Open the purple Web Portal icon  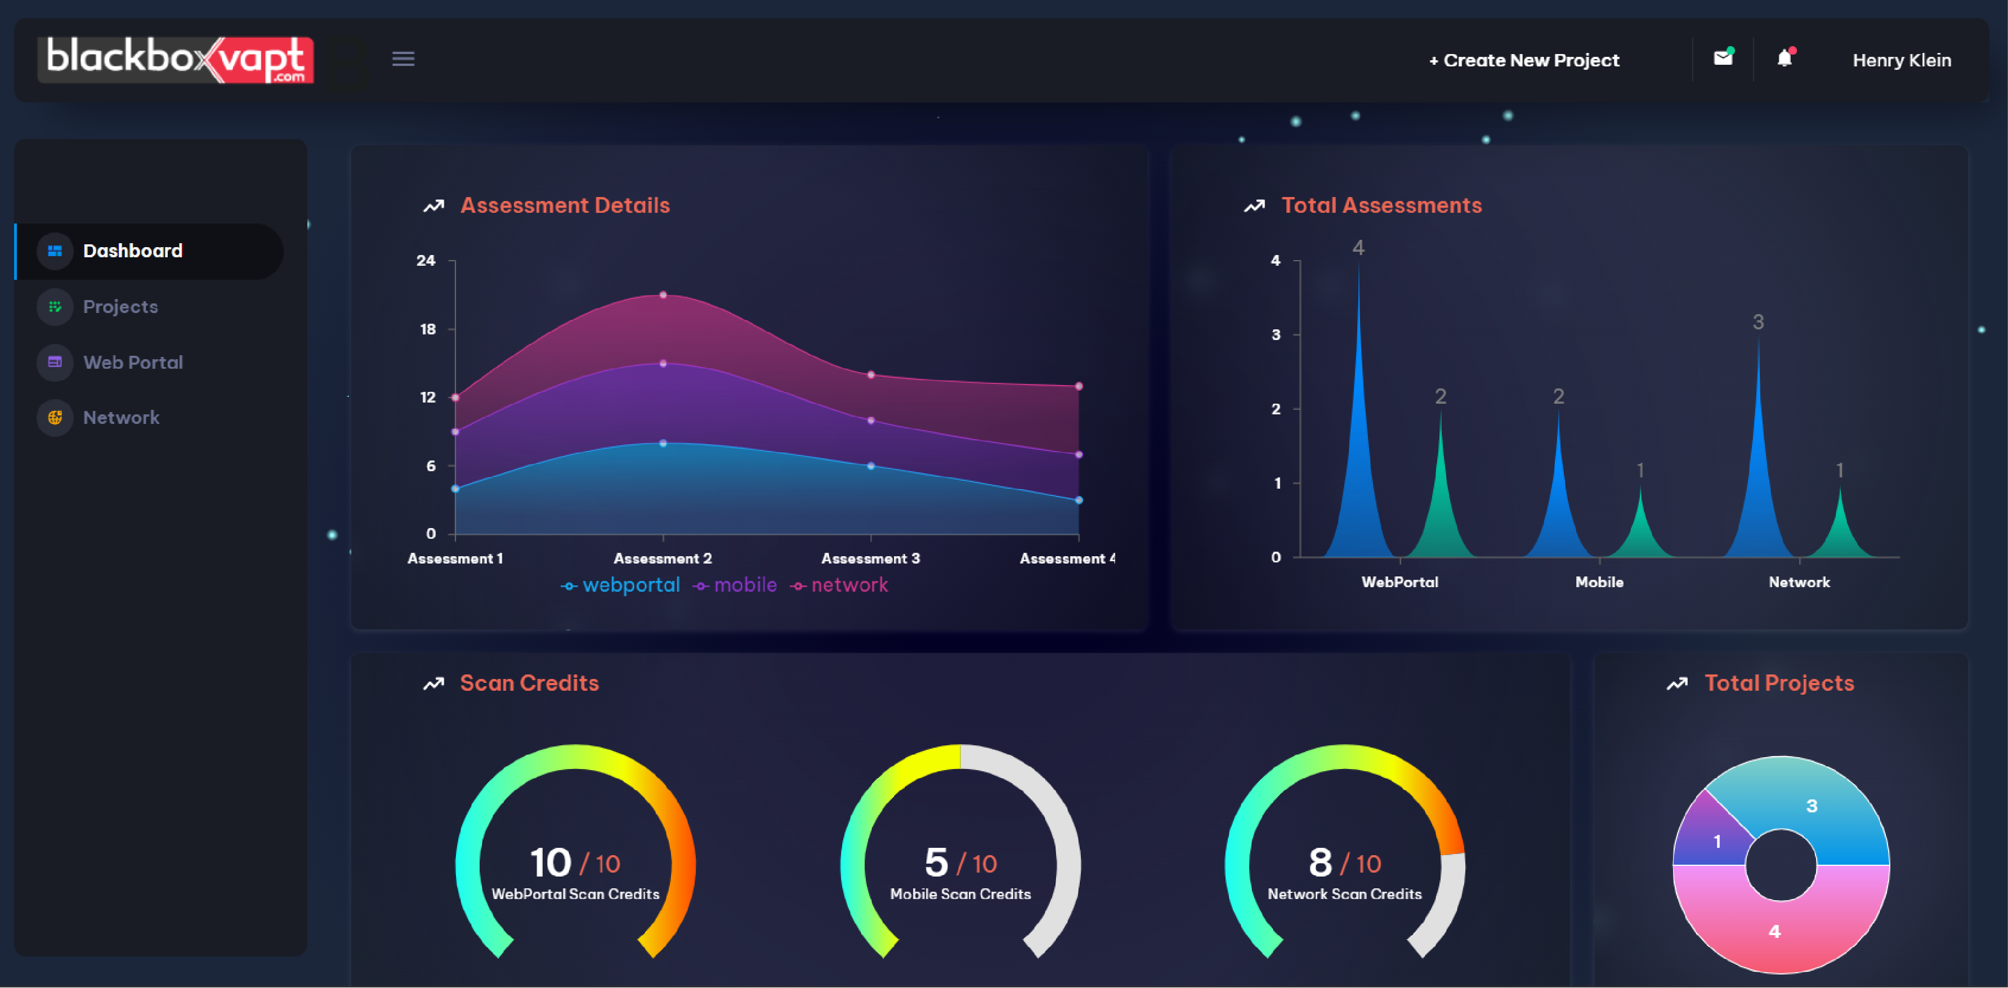coord(55,362)
